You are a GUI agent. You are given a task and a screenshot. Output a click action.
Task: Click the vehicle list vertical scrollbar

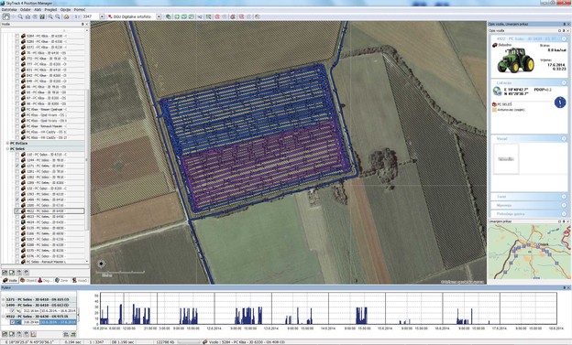pos(87,146)
